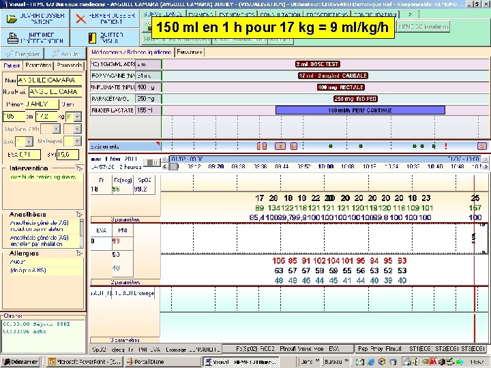Click the orange event icon at far right of Evénements
Image resolution: width=491 pixels, height=368 pixels.
tap(482, 146)
